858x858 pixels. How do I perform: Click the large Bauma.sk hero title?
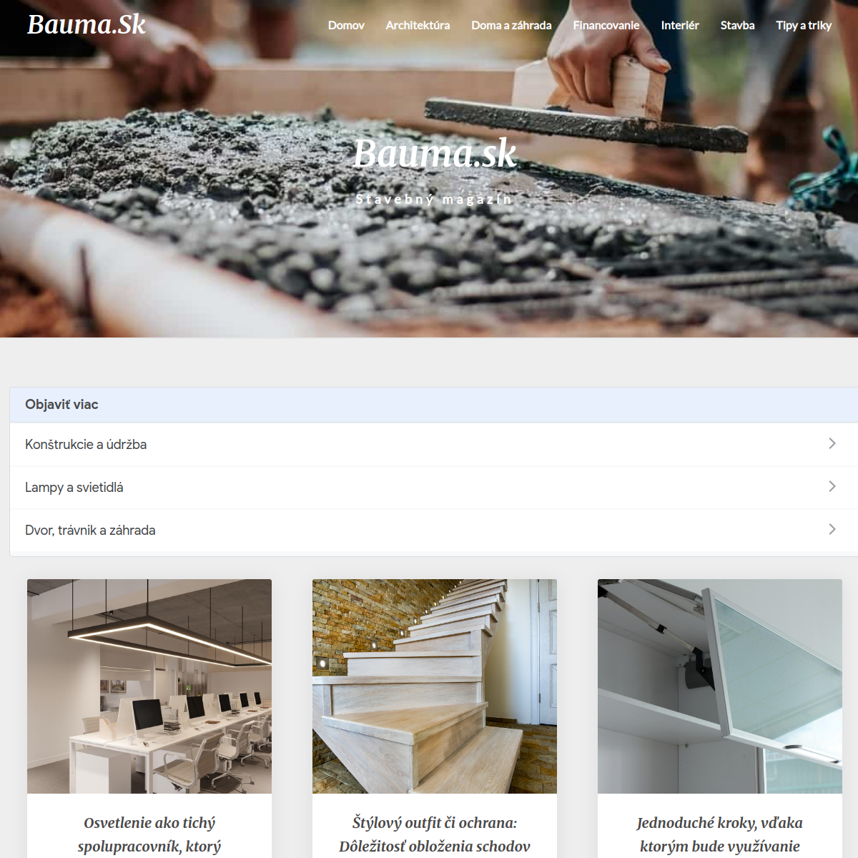[x=435, y=153]
